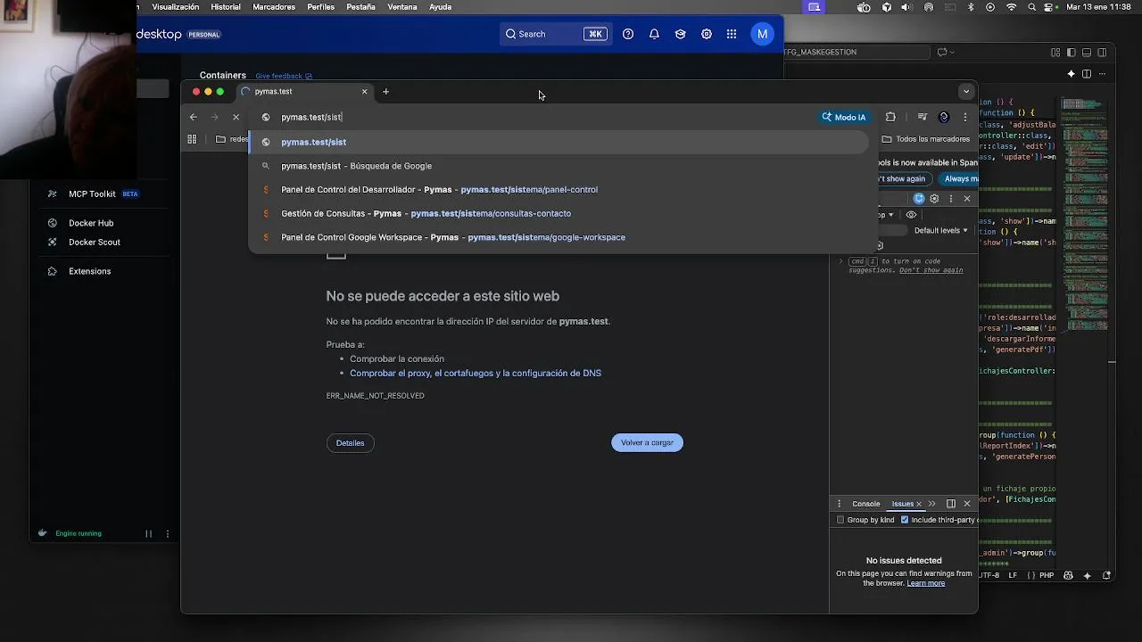Open Default levels dropdown
The width and height of the screenshot is (1142, 642).
pos(941,230)
